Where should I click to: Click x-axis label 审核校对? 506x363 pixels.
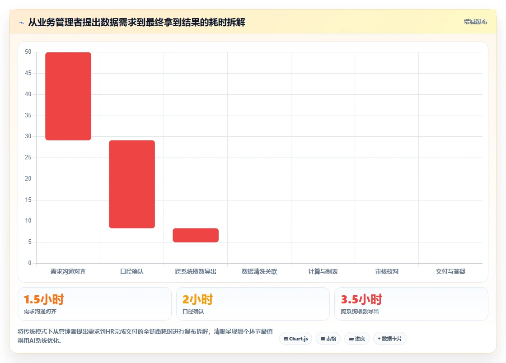[x=387, y=271]
